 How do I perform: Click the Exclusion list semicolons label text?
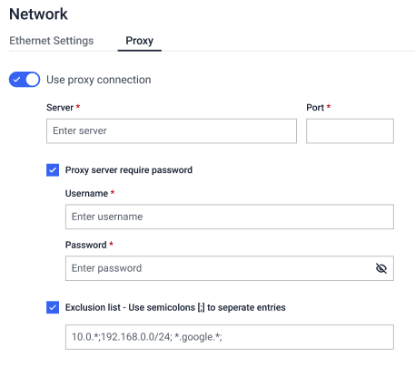pos(175,307)
